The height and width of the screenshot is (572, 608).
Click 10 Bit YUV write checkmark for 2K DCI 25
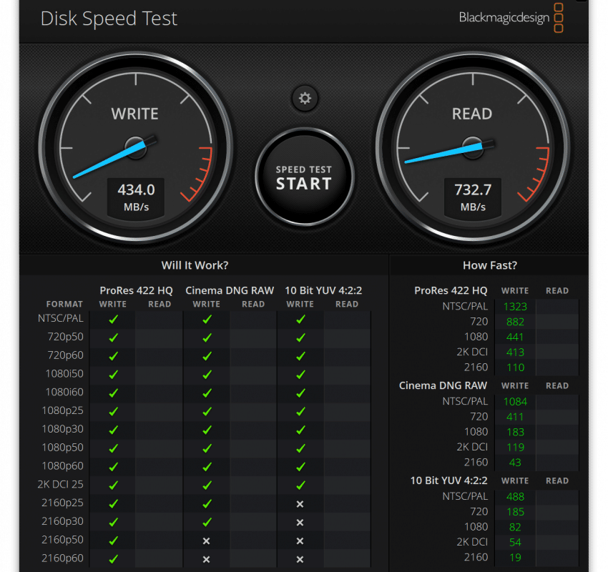point(300,485)
